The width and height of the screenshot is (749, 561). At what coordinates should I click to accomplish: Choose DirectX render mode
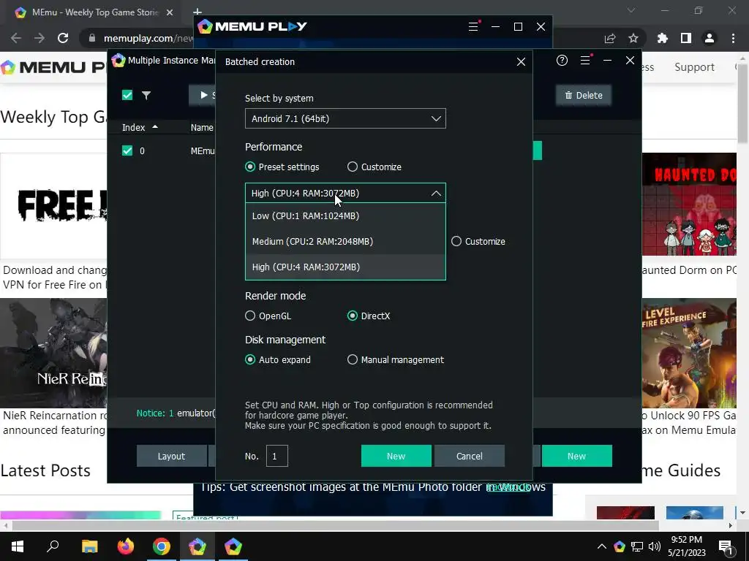click(352, 316)
